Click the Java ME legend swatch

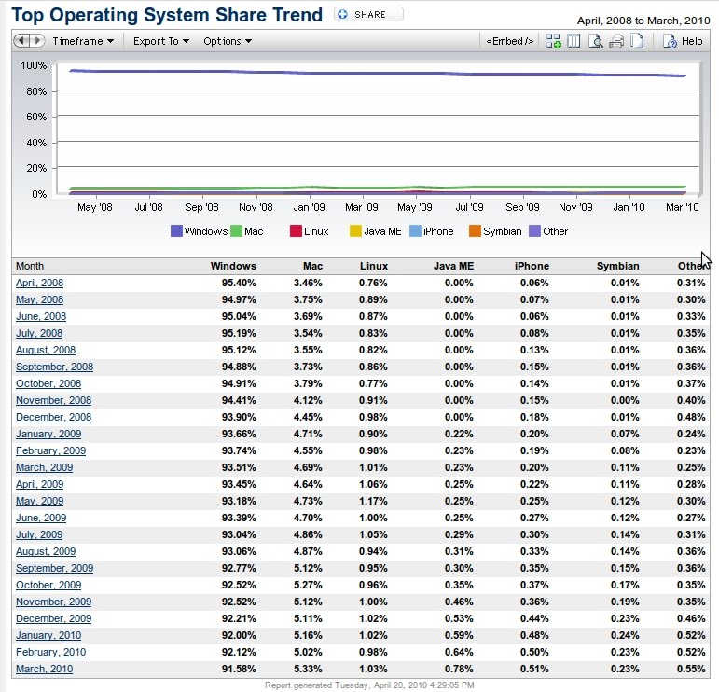pos(355,231)
